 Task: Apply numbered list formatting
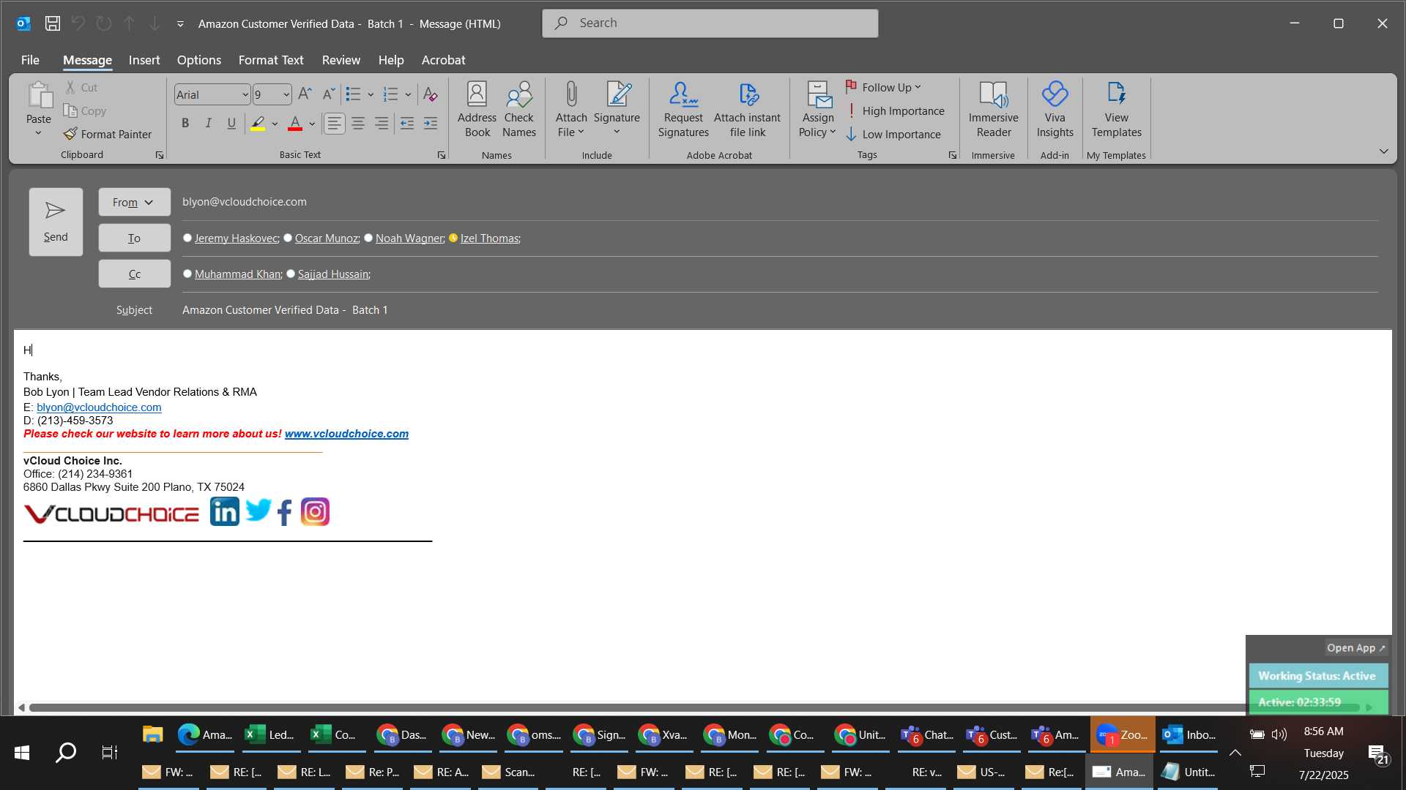[x=391, y=94]
